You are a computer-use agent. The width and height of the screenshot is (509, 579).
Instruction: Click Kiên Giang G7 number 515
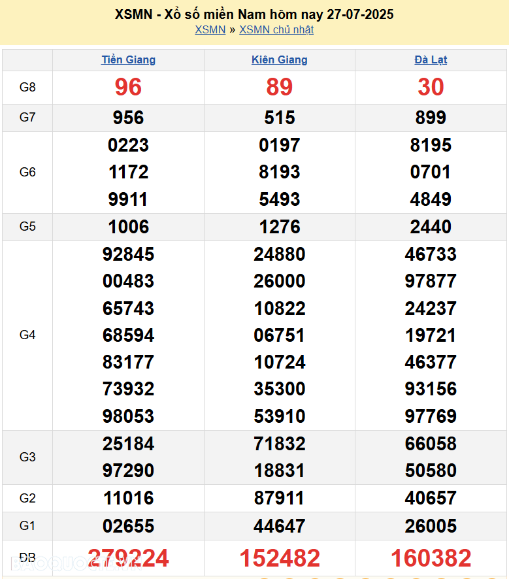[x=279, y=118]
